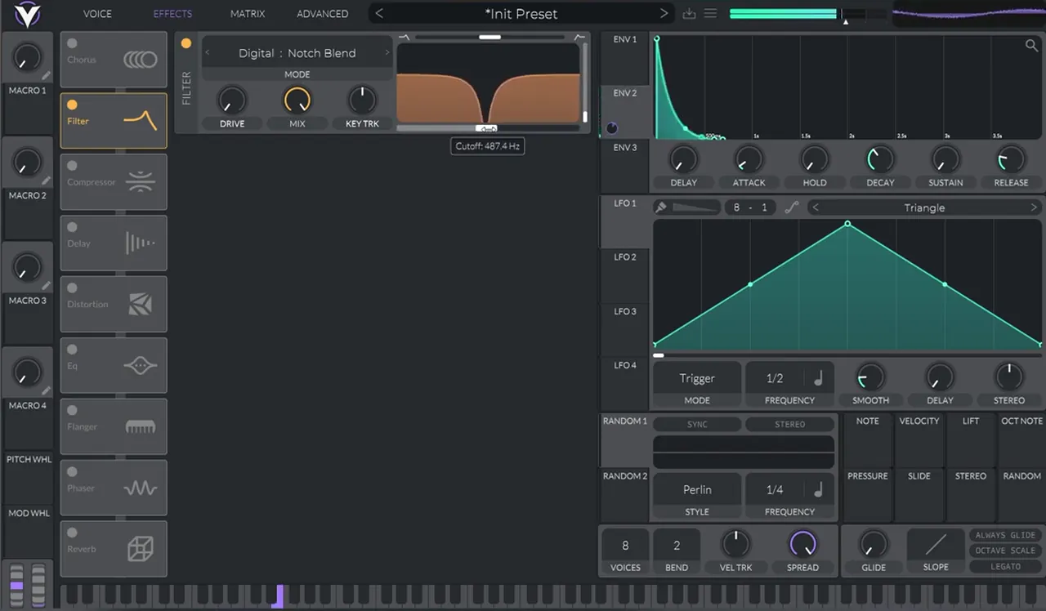Click the voice SPREAD knob
The height and width of the screenshot is (611, 1046).
coord(802,544)
